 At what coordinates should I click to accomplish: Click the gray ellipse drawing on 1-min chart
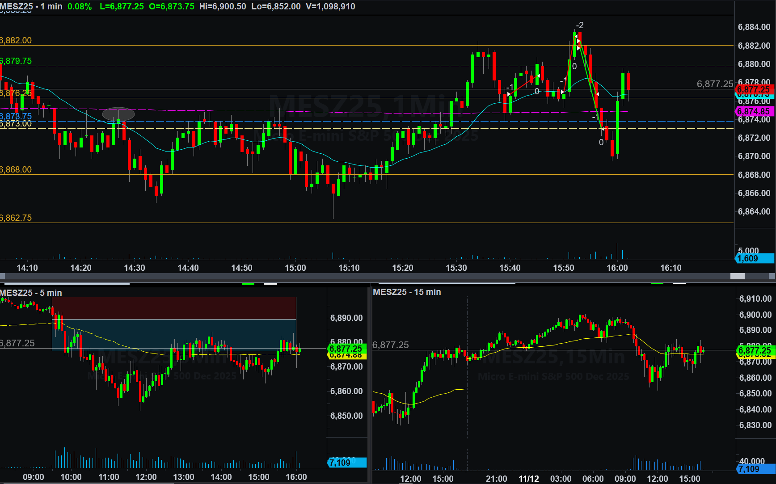coord(118,114)
